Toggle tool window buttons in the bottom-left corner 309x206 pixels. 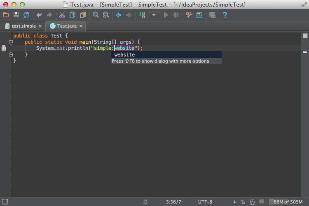pyautogui.click(x=5, y=201)
